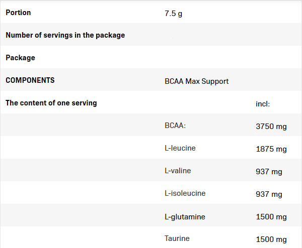Click the "COMPONENTS" heading
The height and width of the screenshot is (248, 302).
pos(30,80)
